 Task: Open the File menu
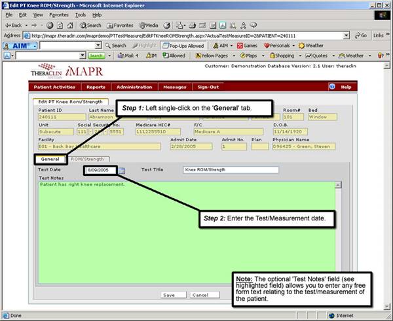point(9,15)
